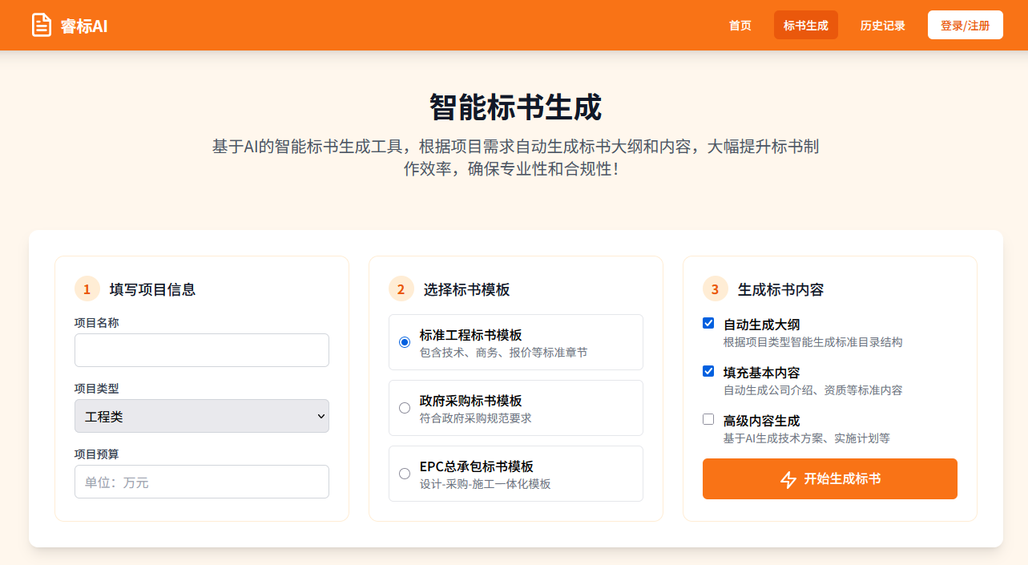This screenshot has width=1028, height=565.
Task: Click the 登录/注册 button
Action: click(965, 26)
